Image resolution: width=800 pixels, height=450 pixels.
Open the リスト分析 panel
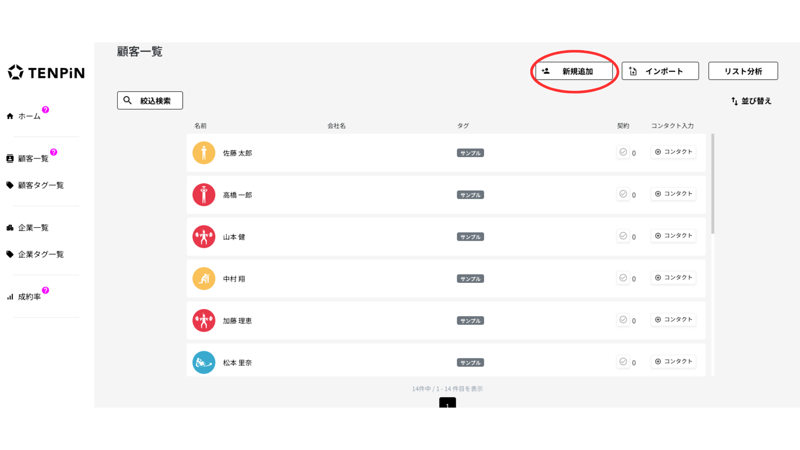click(x=743, y=71)
